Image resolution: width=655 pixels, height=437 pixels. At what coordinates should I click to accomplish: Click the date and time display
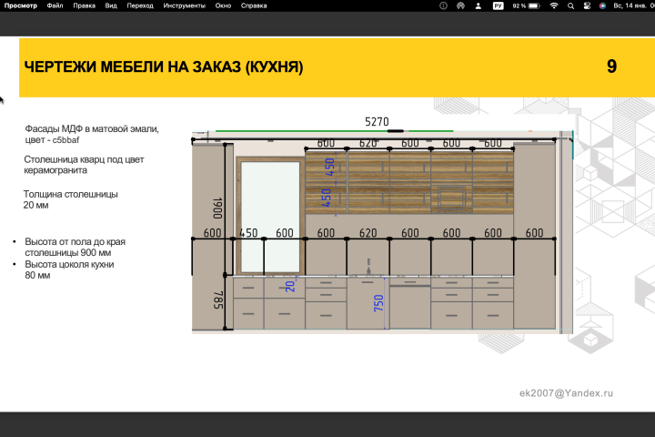click(634, 5)
